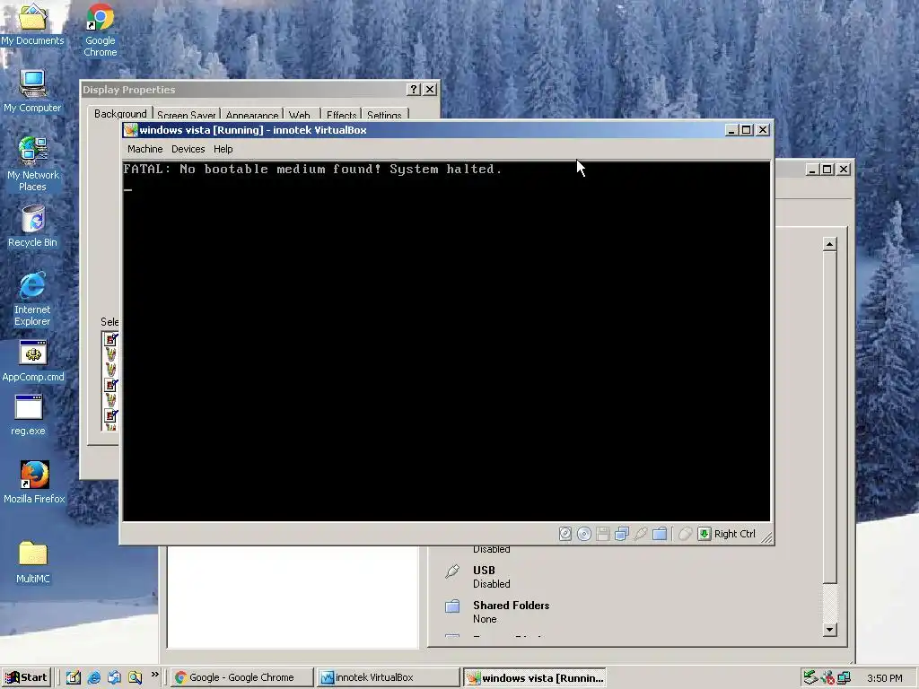Click the hard disk activity icon in VirtualBox status bar
919x689 pixels.
pyautogui.click(x=565, y=534)
